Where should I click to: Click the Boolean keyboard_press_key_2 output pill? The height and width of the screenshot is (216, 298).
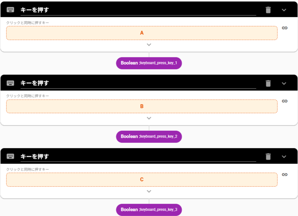[x=149, y=136]
